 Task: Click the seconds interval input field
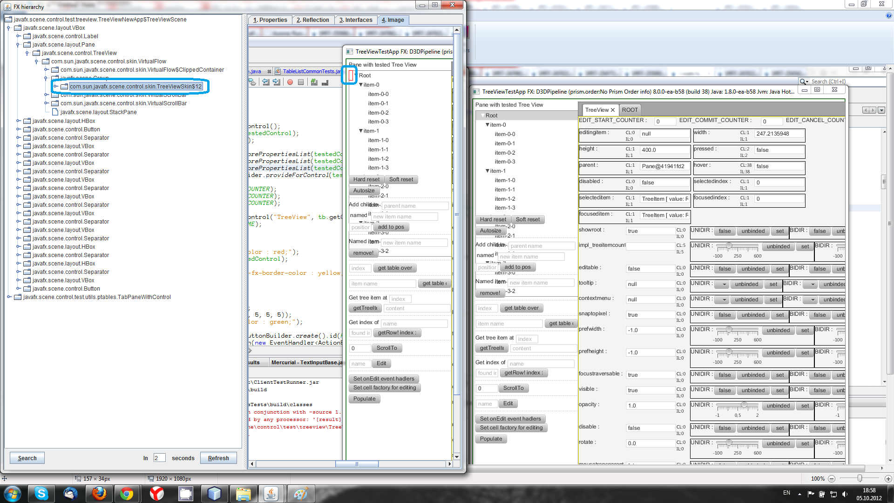[x=159, y=458]
